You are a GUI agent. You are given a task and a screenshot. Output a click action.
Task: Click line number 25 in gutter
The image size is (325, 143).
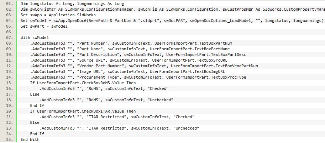10,139
